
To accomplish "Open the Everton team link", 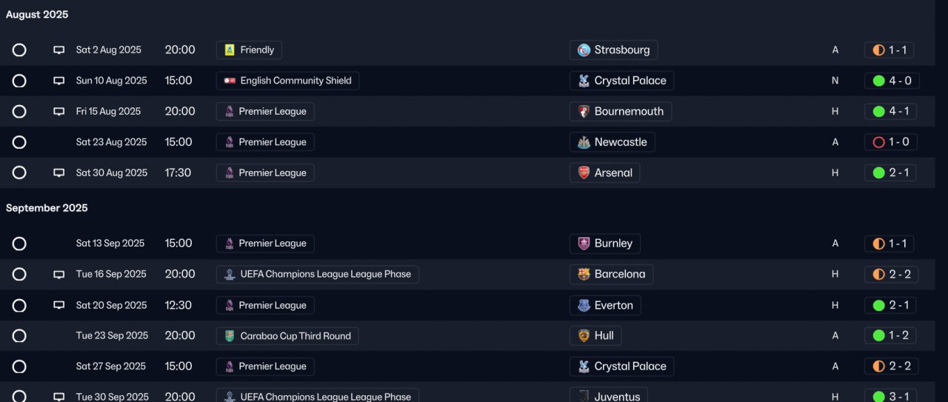I will pyautogui.click(x=613, y=306).
